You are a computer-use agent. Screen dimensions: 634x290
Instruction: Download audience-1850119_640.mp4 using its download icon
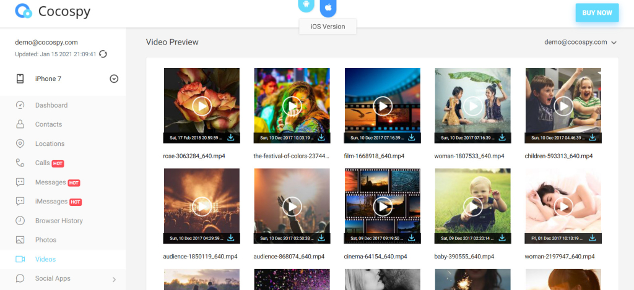point(231,238)
